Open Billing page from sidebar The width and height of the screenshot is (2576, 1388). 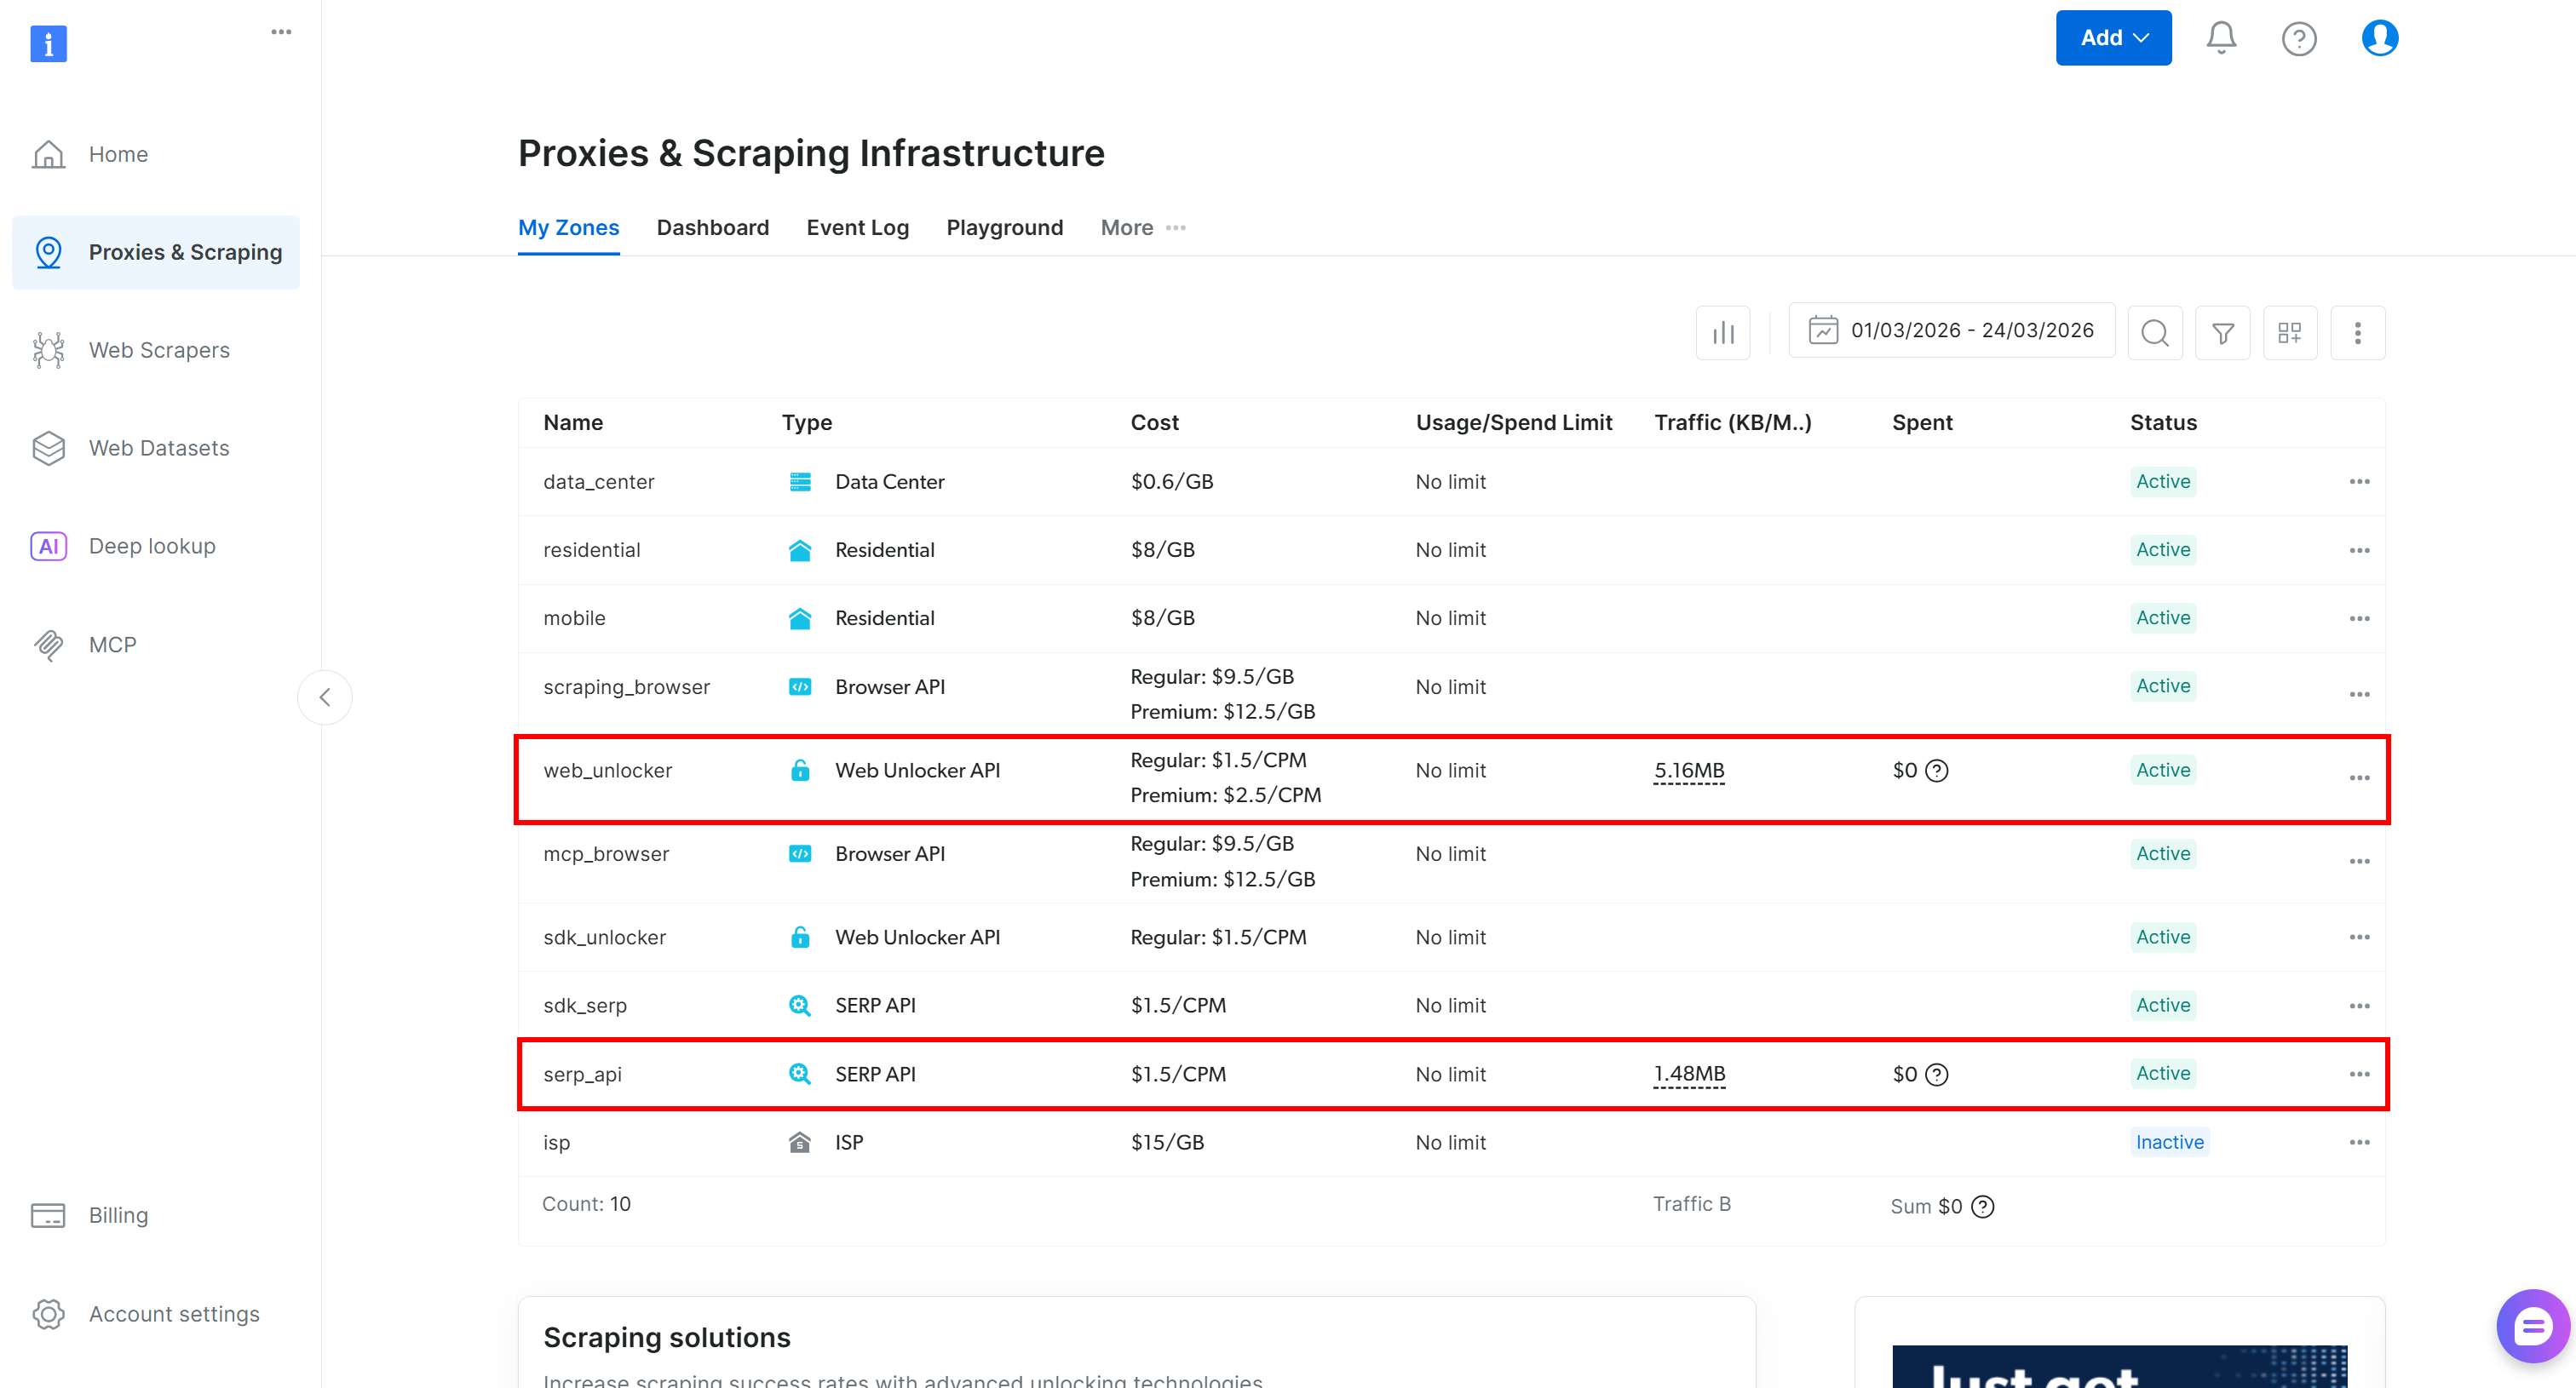[x=118, y=1215]
